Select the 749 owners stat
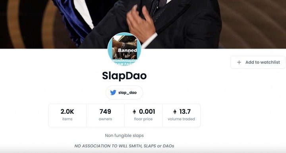 (105, 115)
